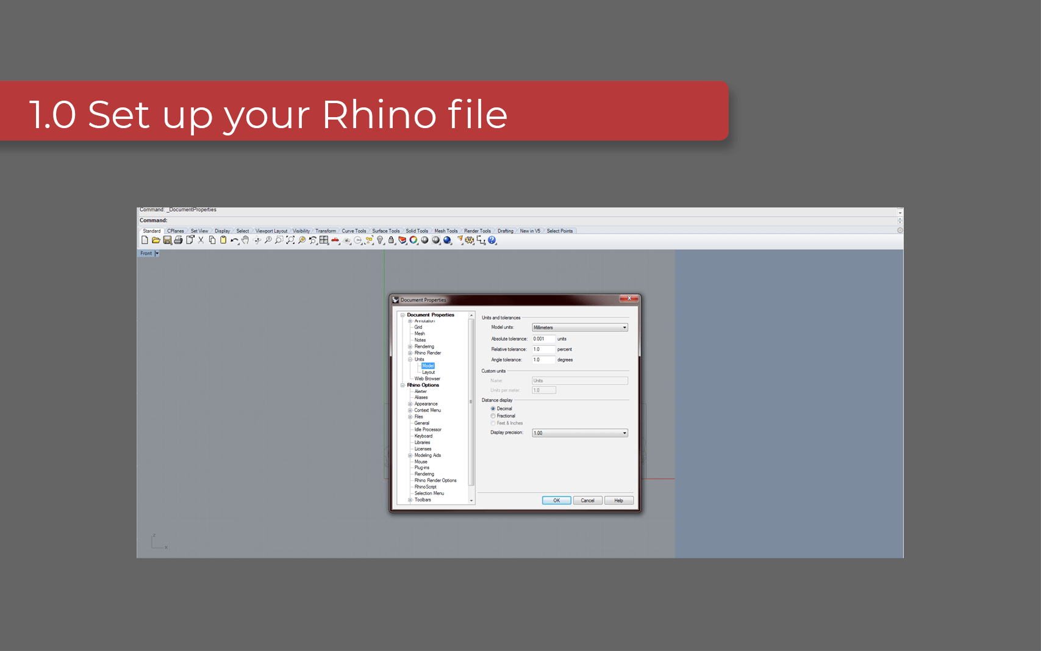1041x651 pixels.
Task: Switch to the Curve Tools tab
Action: tap(354, 231)
